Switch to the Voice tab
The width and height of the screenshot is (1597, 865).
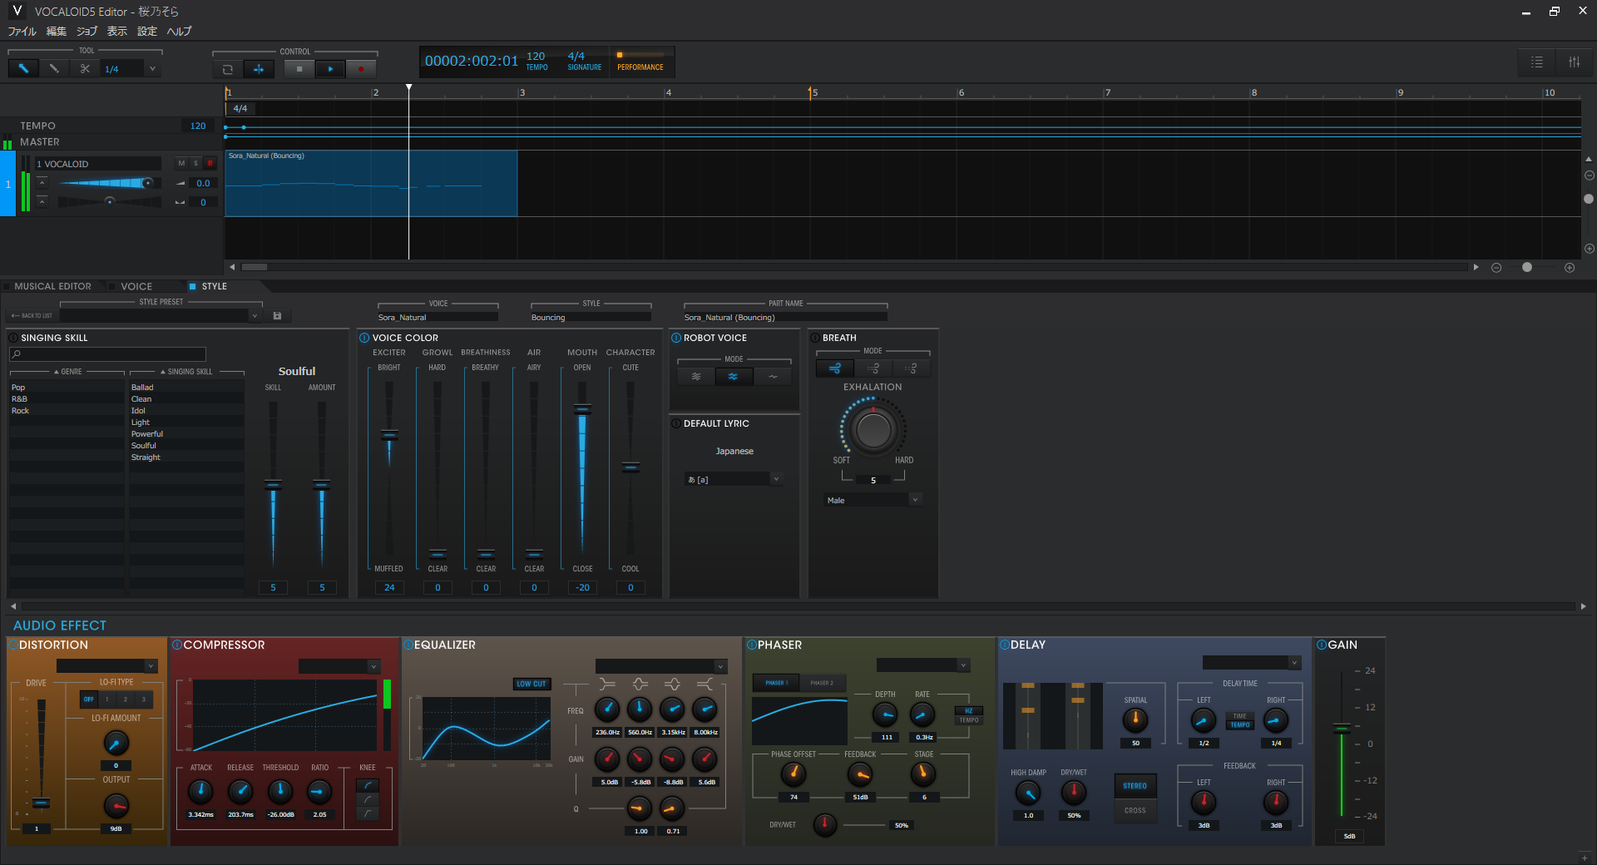coord(136,286)
